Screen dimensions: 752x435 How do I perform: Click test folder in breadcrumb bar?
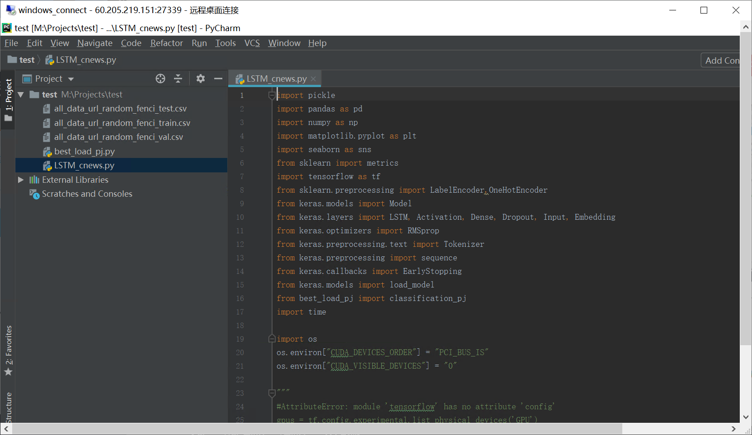[21, 60]
